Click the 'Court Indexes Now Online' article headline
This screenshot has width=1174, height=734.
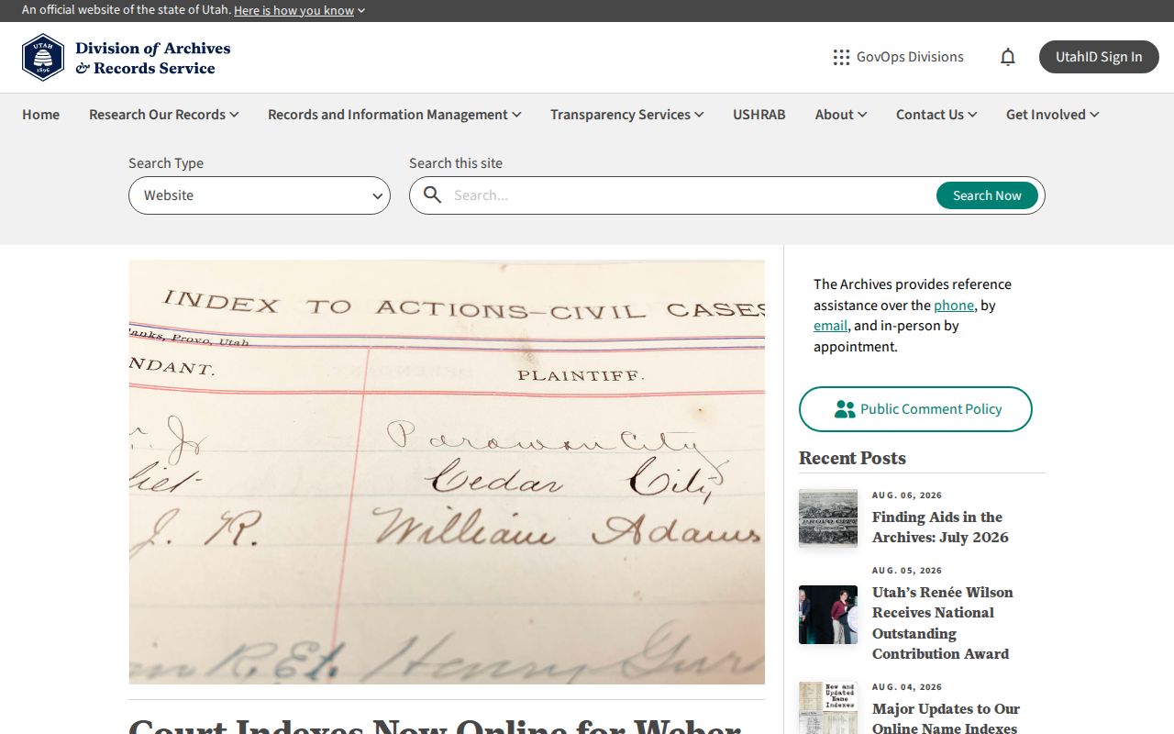435,725
